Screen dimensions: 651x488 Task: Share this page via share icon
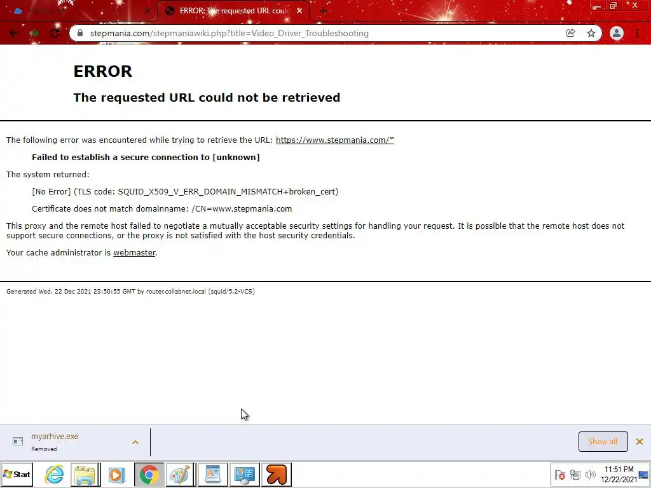[570, 33]
